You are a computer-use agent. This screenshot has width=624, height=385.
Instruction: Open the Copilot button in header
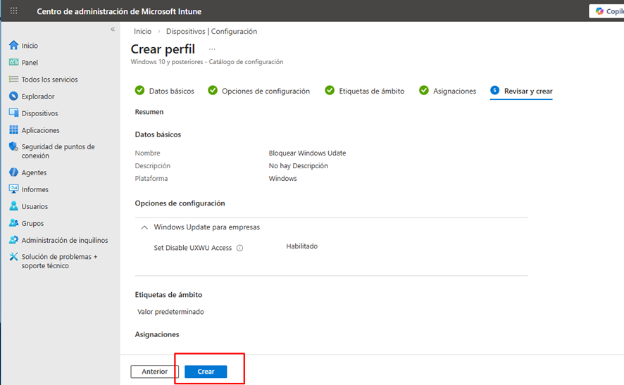607,11
